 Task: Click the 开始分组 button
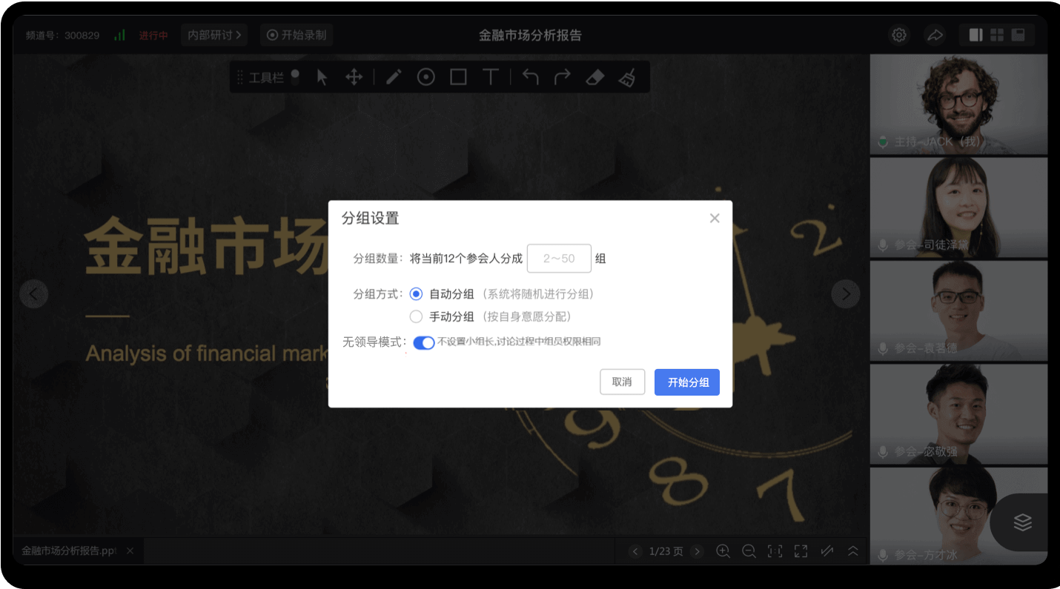pyautogui.click(x=686, y=382)
